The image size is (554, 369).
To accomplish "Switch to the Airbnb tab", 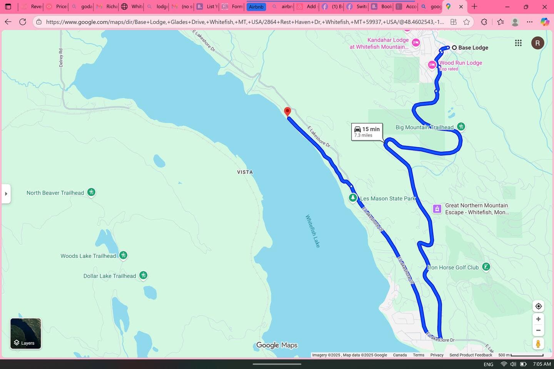I will point(256,7).
